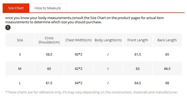Image resolution: width=187 pixels, height=104 pixels.
Task: Select the 60*2 chest width value
Action: click(79, 54)
